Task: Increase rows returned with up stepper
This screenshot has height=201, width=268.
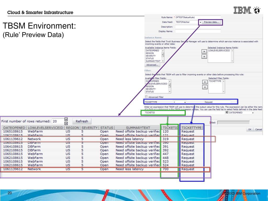Action: (66, 119)
